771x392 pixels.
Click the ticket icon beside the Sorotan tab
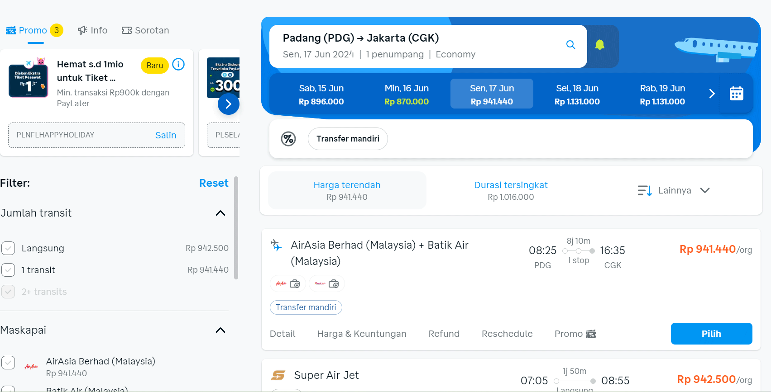[127, 30]
